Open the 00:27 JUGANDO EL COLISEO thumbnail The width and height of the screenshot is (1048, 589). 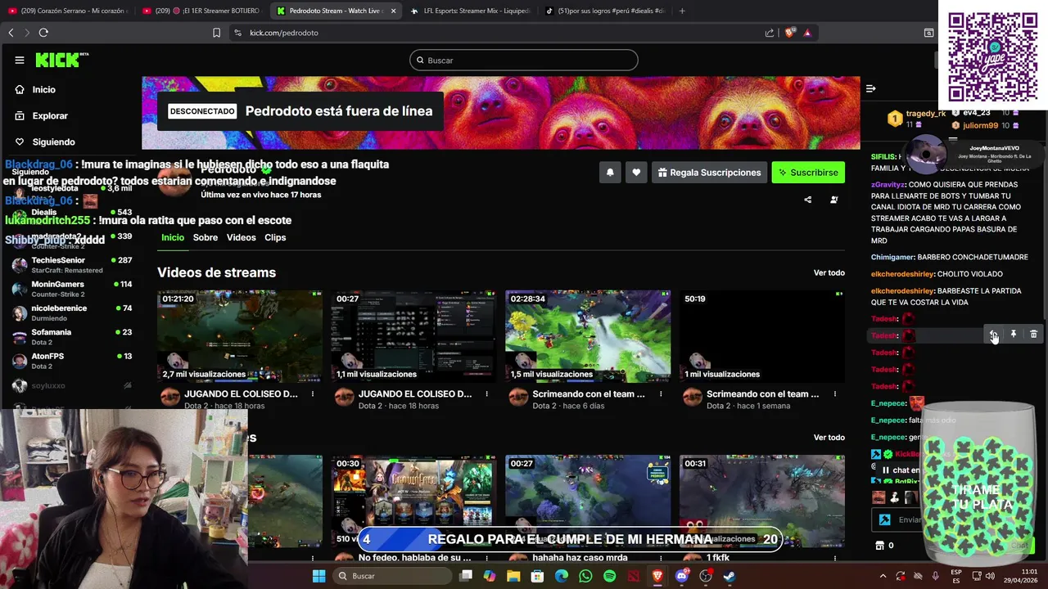pos(413,336)
